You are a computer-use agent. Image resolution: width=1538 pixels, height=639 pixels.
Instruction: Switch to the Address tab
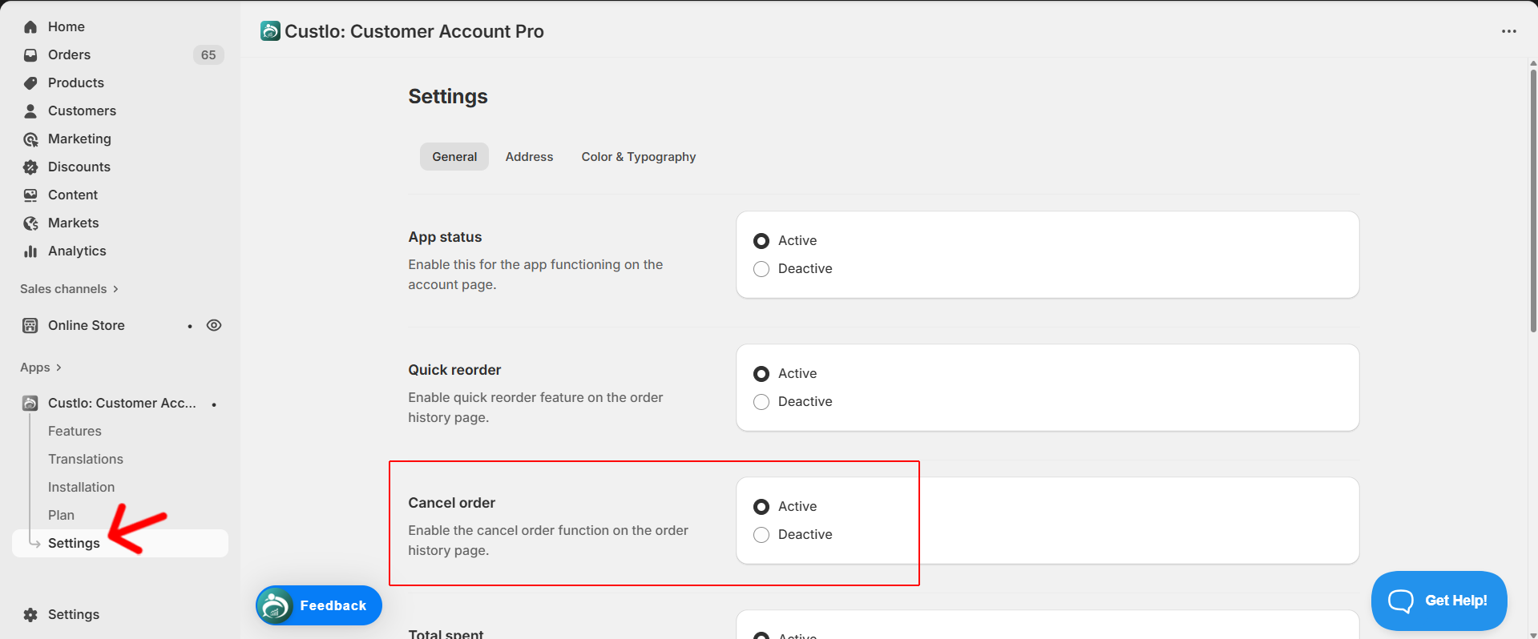[x=529, y=157]
